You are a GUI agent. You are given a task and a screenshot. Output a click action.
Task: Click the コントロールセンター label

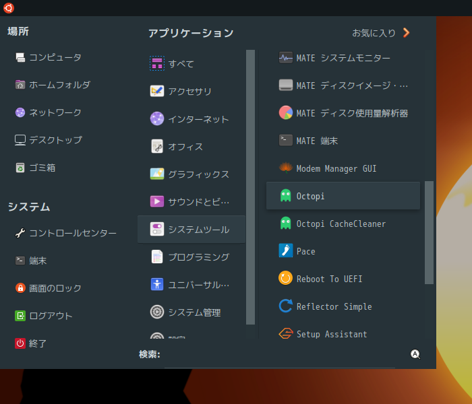73,233
